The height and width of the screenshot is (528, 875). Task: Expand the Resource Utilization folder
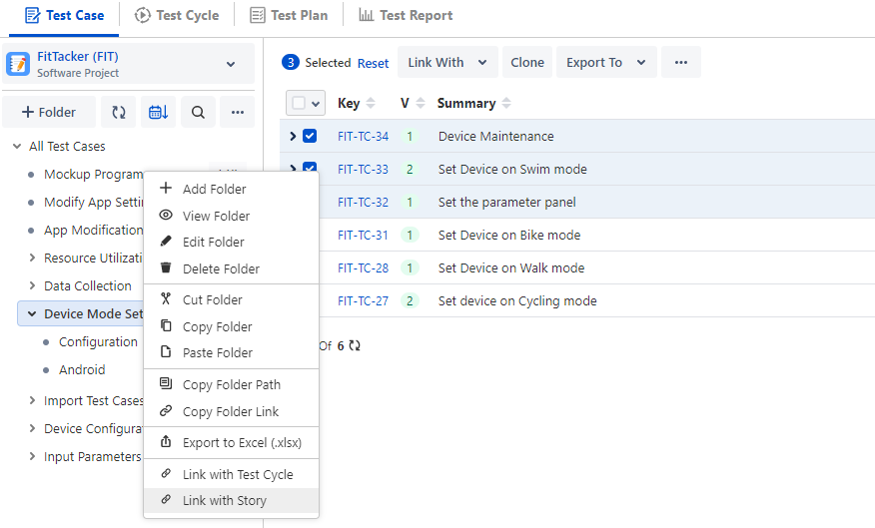pyautogui.click(x=32, y=258)
